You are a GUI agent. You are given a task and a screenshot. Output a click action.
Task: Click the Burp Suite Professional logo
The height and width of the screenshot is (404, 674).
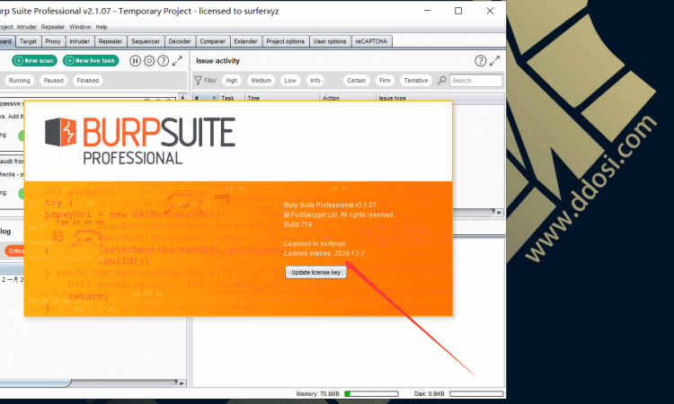[140, 141]
